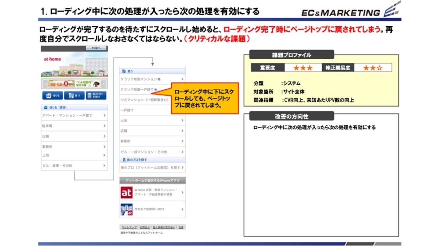Open ビル・倉庫・その他 row
The height and width of the screenshot is (246, 438).
(74, 165)
